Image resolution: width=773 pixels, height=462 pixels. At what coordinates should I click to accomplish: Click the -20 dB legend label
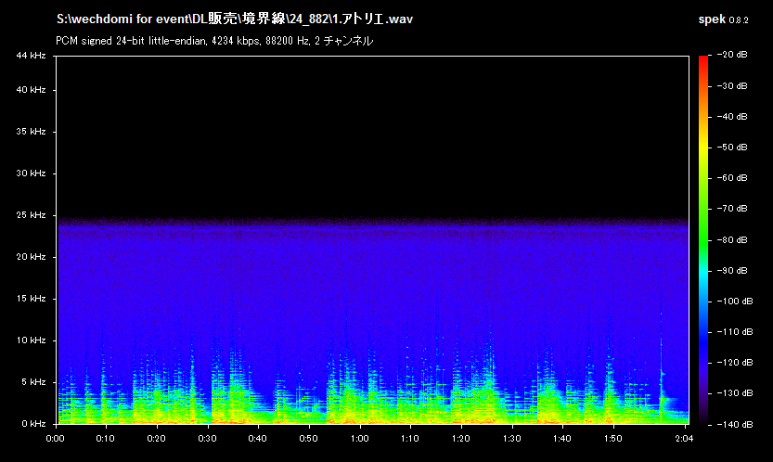pos(732,55)
